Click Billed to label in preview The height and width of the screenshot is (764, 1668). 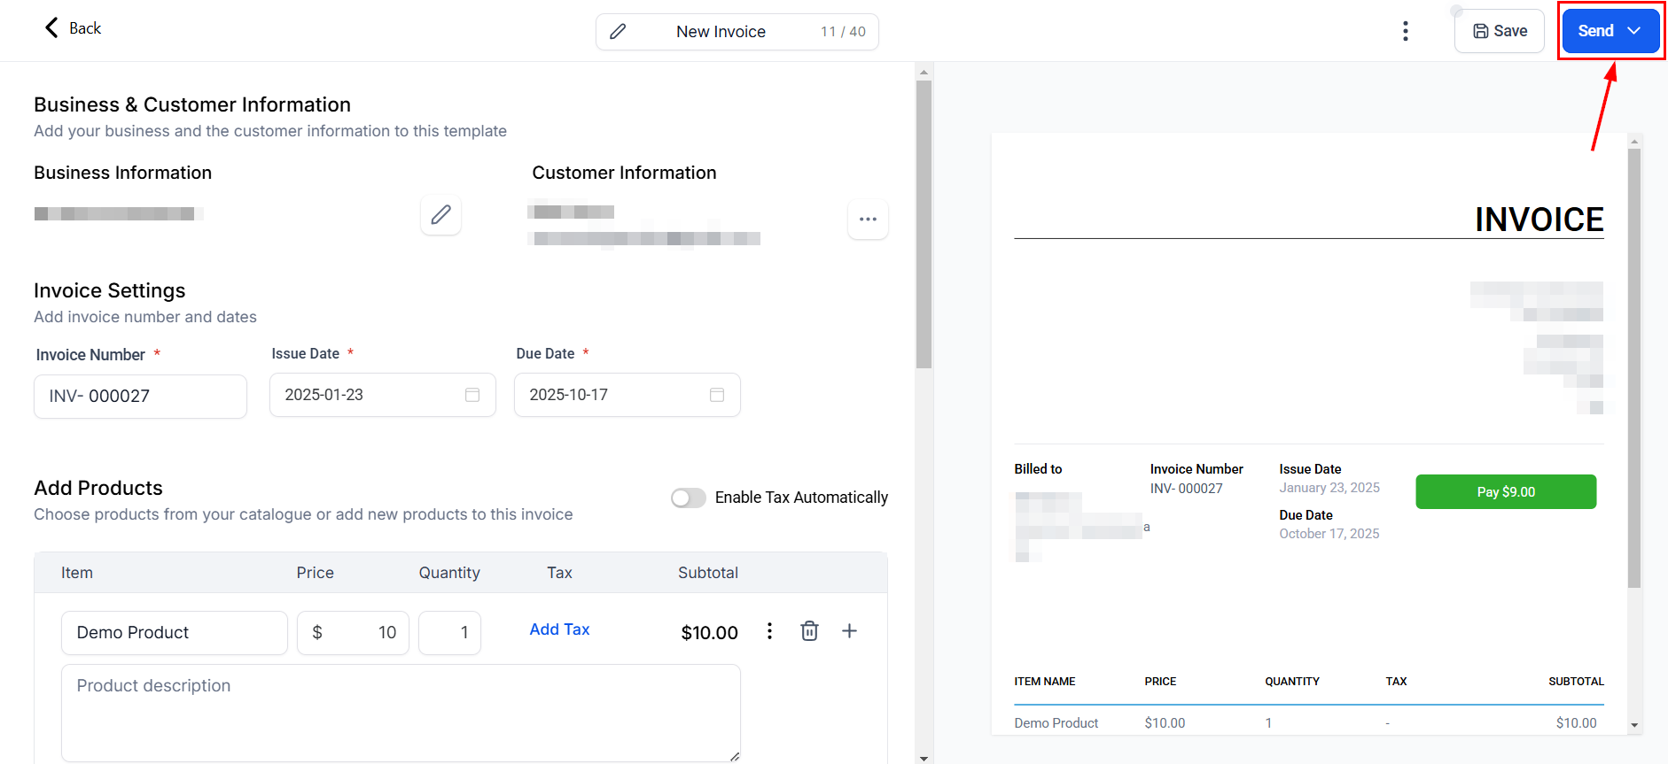(1038, 469)
